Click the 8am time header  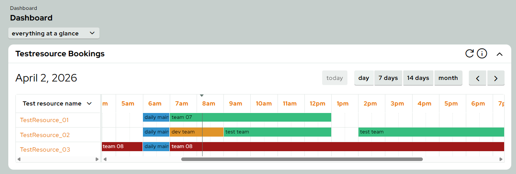point(209,104)
